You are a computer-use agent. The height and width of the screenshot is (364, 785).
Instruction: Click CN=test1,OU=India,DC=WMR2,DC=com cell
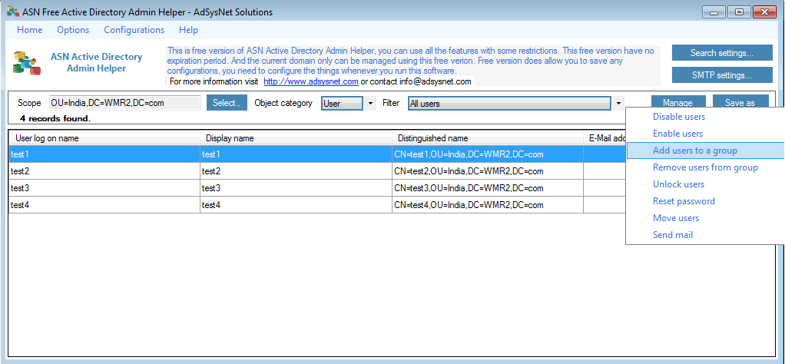488,154
